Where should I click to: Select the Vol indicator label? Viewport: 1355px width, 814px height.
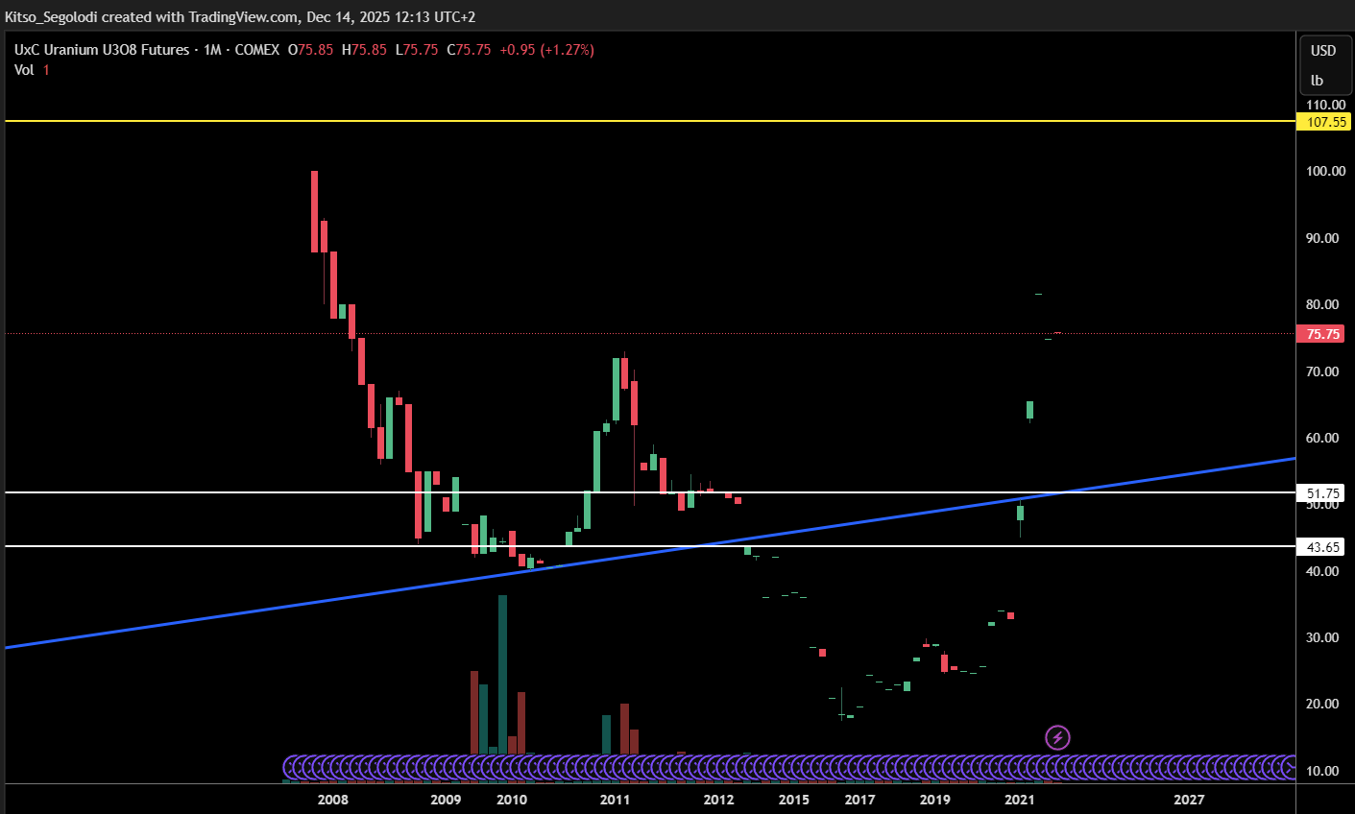[24, 69]
